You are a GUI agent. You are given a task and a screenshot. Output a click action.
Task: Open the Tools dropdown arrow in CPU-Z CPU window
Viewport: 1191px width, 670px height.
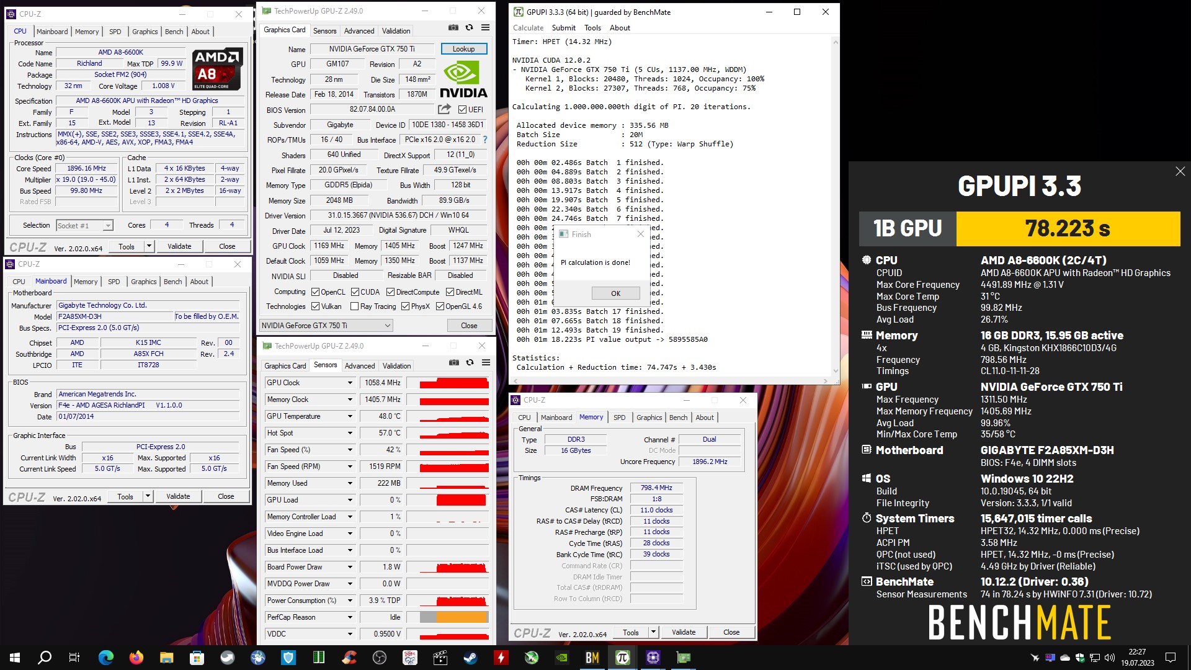coord(149,246)
